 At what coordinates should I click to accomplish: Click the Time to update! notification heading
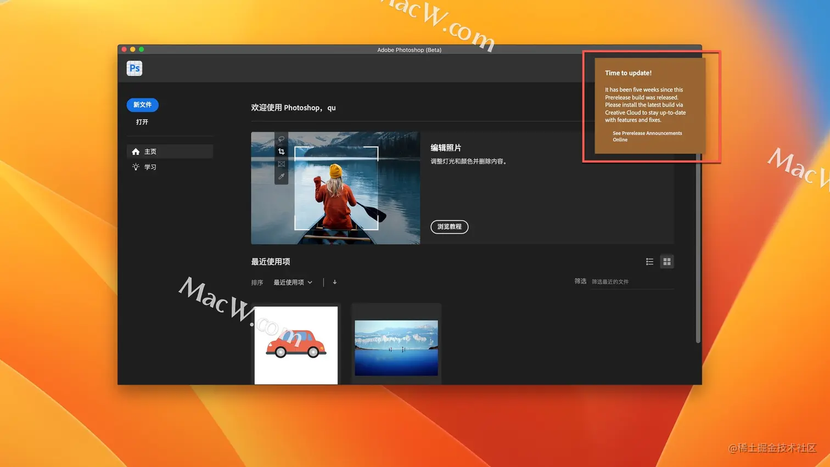[x=628, y=73]
